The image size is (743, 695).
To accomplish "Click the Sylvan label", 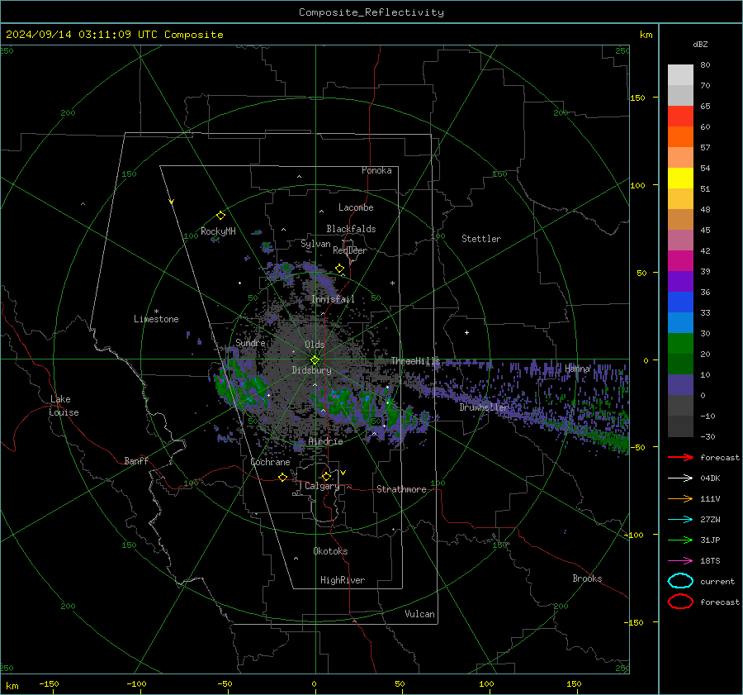I will point(315,244).
